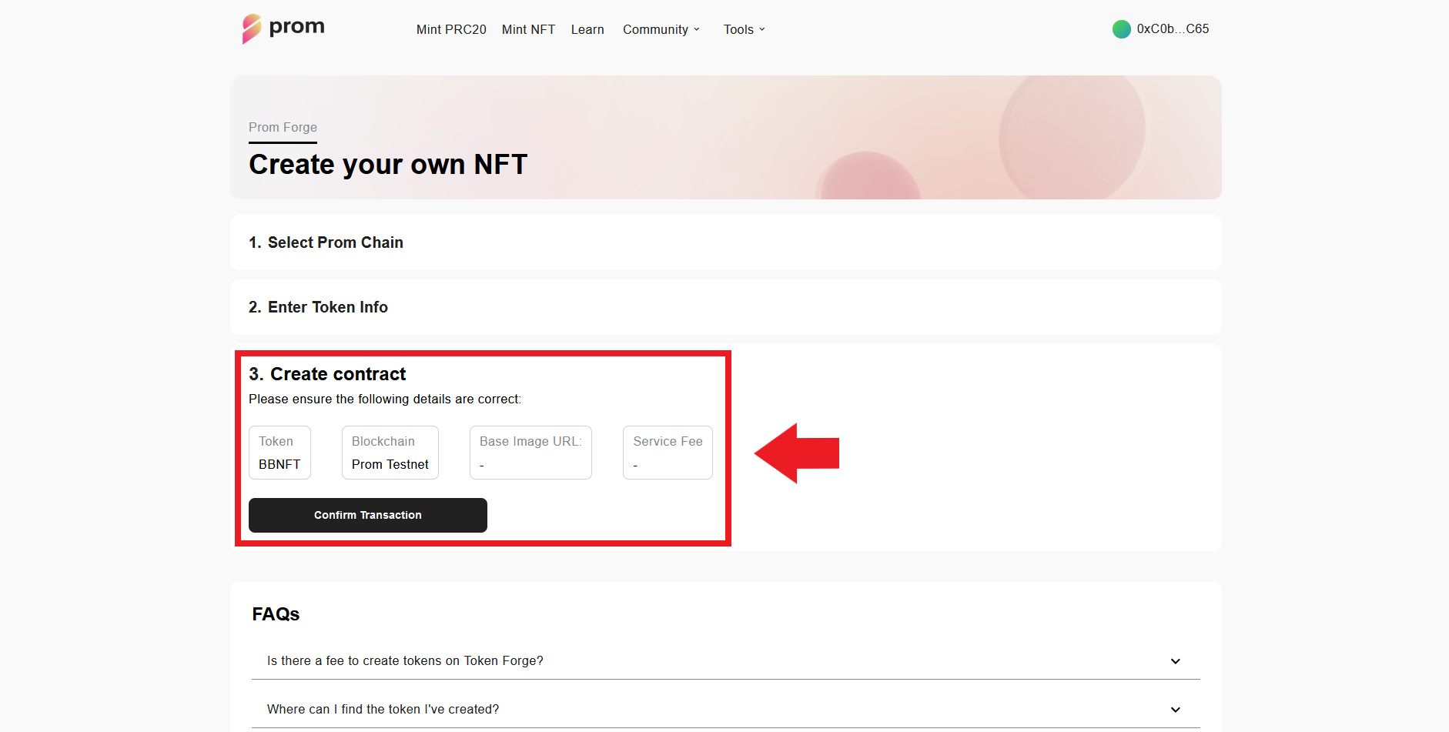Expand the Community dropdown menu
This screenshot has height=732, width=1449.
[661, 29]
